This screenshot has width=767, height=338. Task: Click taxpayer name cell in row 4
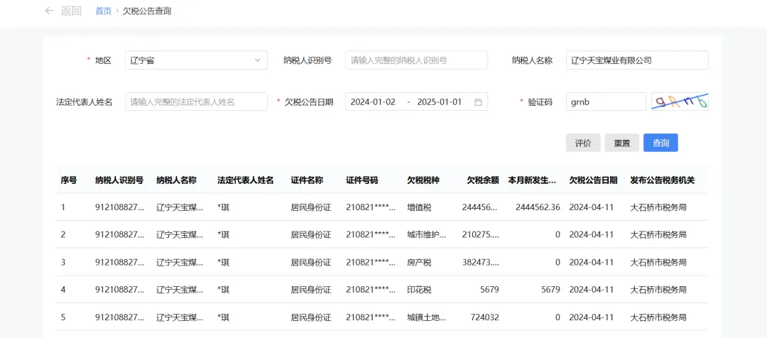click(180, 290)
